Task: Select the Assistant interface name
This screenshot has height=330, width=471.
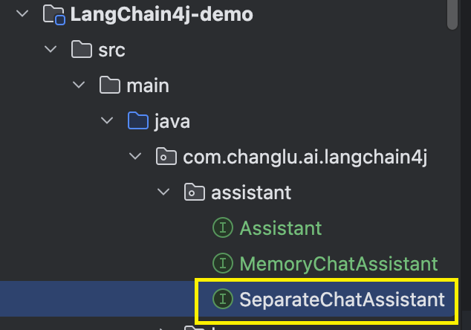Action: point(281,228)
